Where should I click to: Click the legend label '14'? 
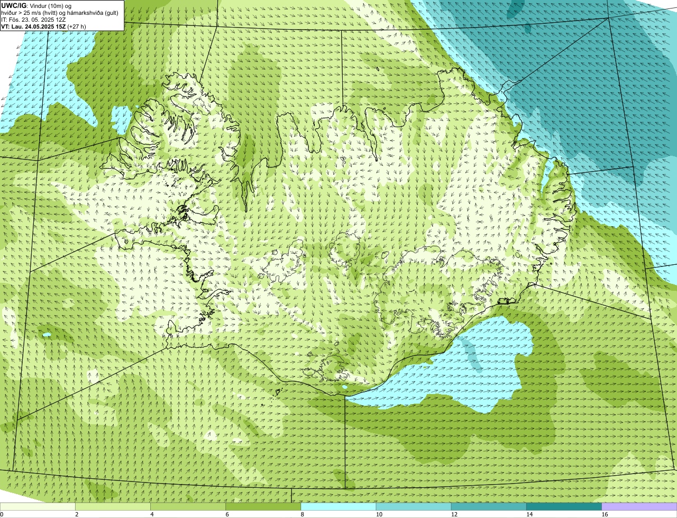point(529,514)
